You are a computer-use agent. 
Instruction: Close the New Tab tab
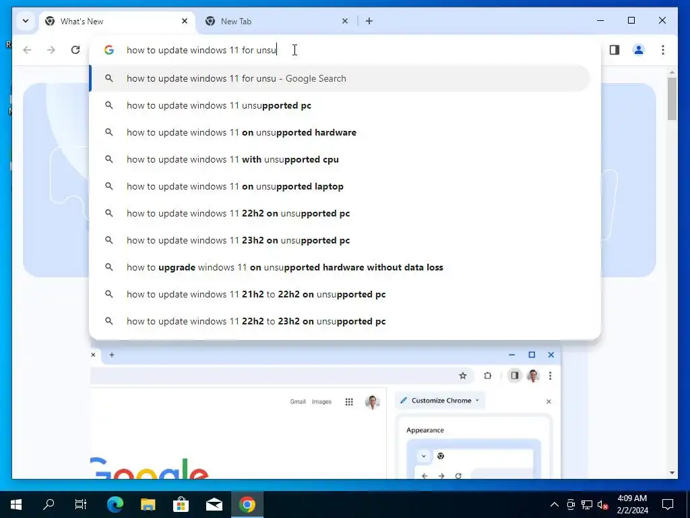click(344, 21)
